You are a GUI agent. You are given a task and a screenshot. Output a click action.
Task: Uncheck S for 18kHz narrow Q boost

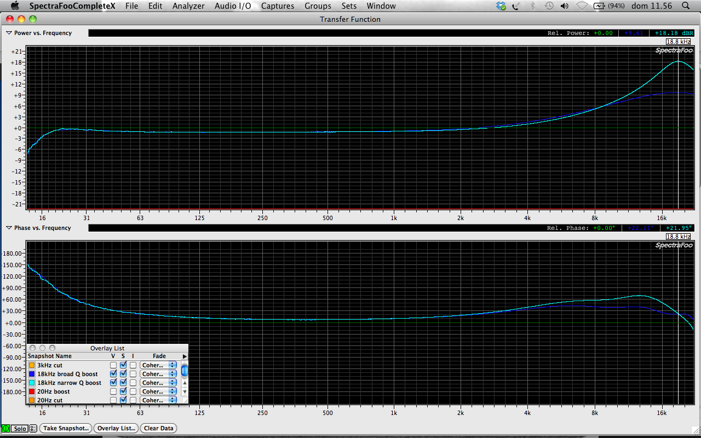click(123, 383)
